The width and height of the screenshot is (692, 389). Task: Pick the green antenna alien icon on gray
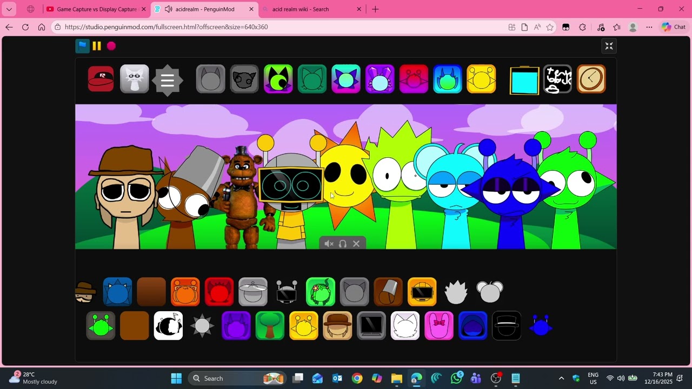[101, 326]
